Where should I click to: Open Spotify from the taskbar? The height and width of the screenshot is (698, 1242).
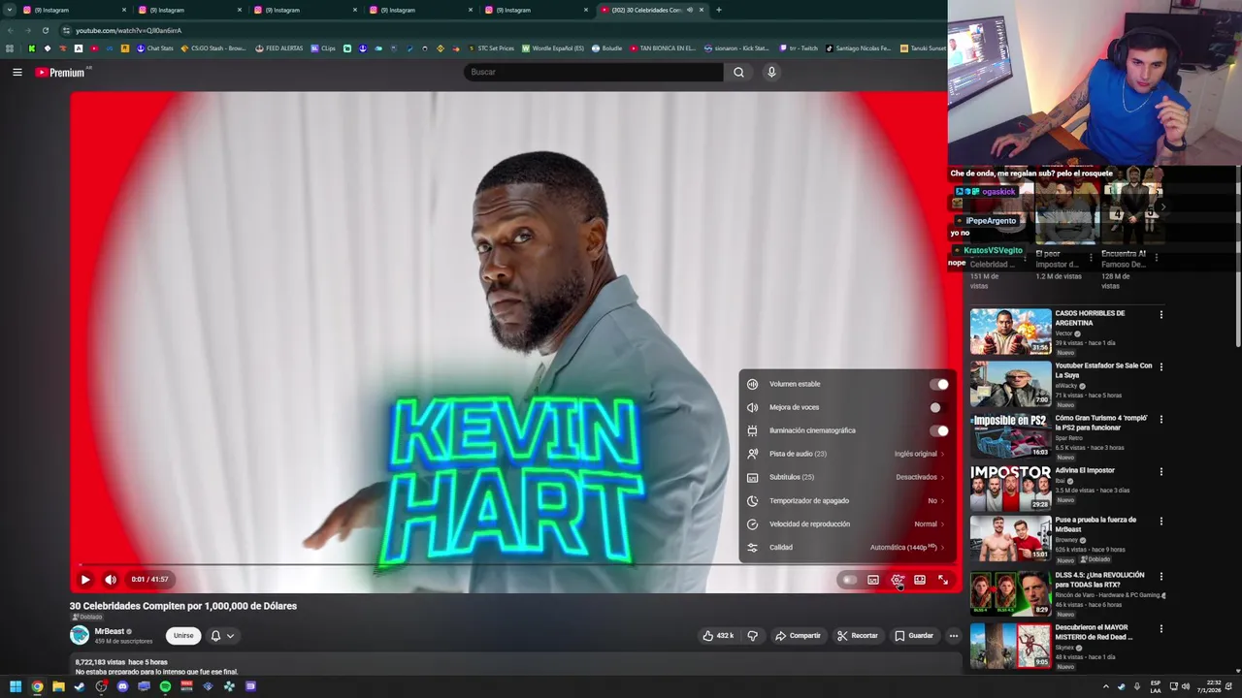tap(165, 686)
